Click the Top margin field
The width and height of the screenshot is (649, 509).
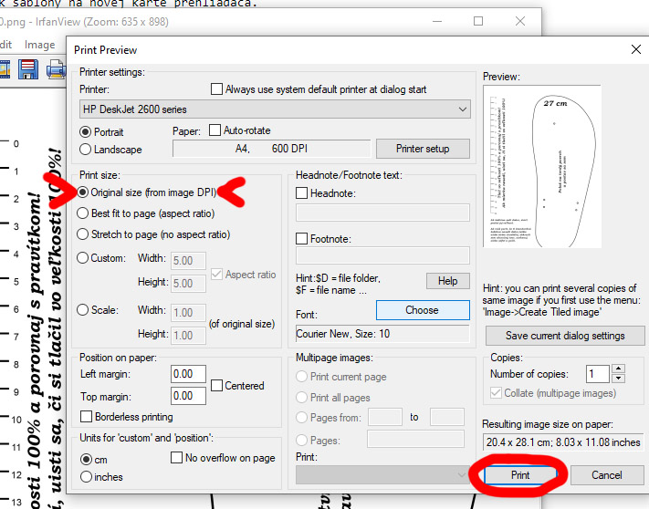tap(188, 396)
